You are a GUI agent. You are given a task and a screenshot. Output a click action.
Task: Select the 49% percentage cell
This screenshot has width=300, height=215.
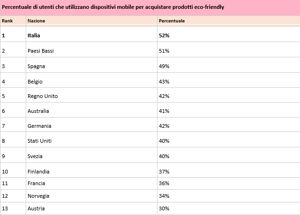click(164, 66)
